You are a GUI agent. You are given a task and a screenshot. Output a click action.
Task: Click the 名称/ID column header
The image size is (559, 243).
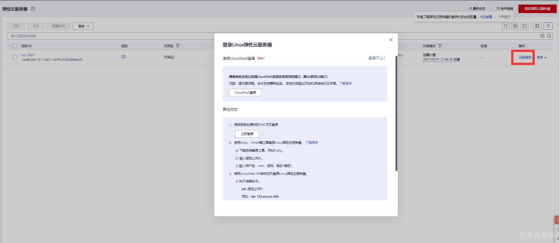(27, 46)
